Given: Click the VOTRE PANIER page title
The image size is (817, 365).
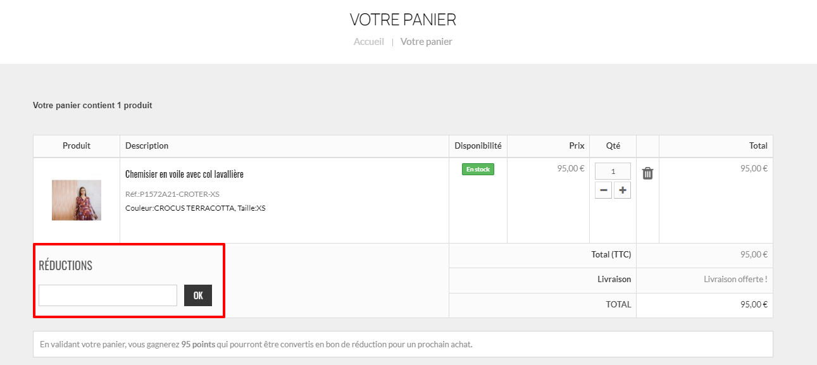Looking at the screenshot, I should [403, 20].
